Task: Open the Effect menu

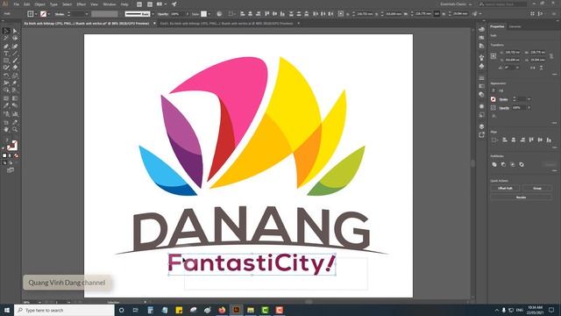Action: pyautogui.click(x=82, y=4)
